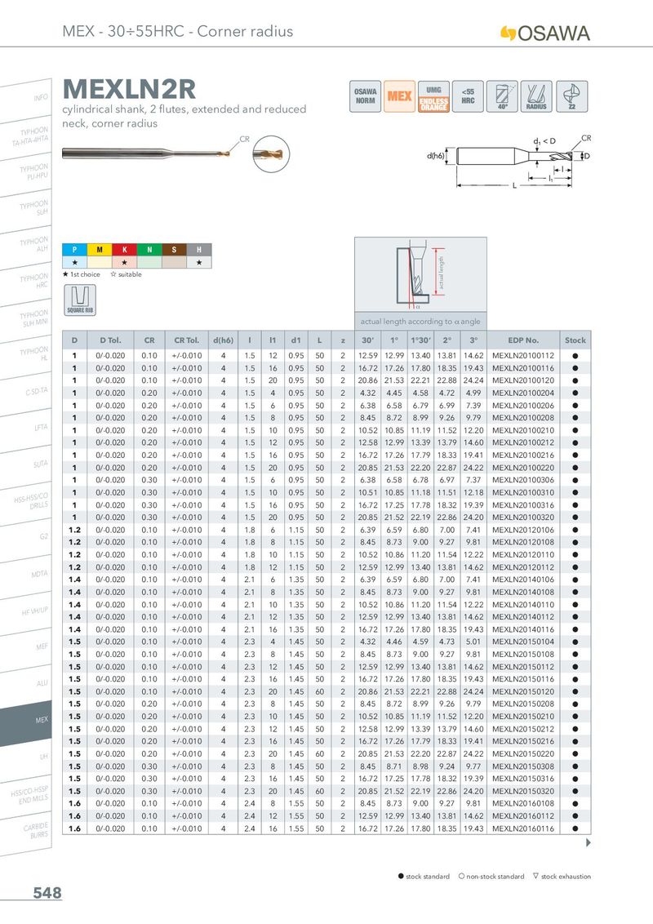Click page number 548

pos(47,893)
